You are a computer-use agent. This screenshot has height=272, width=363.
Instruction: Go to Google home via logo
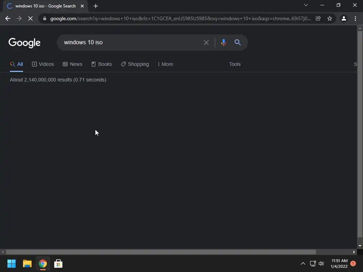[24, 43]
